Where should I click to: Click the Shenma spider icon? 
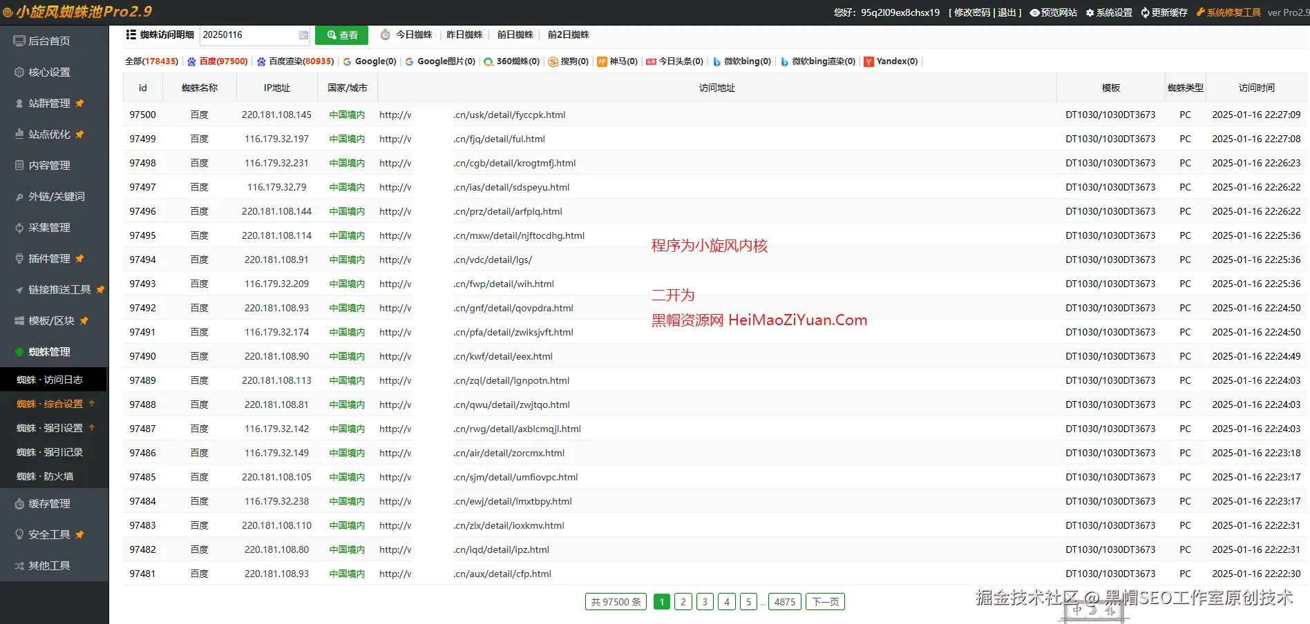(x=602, y=61)
